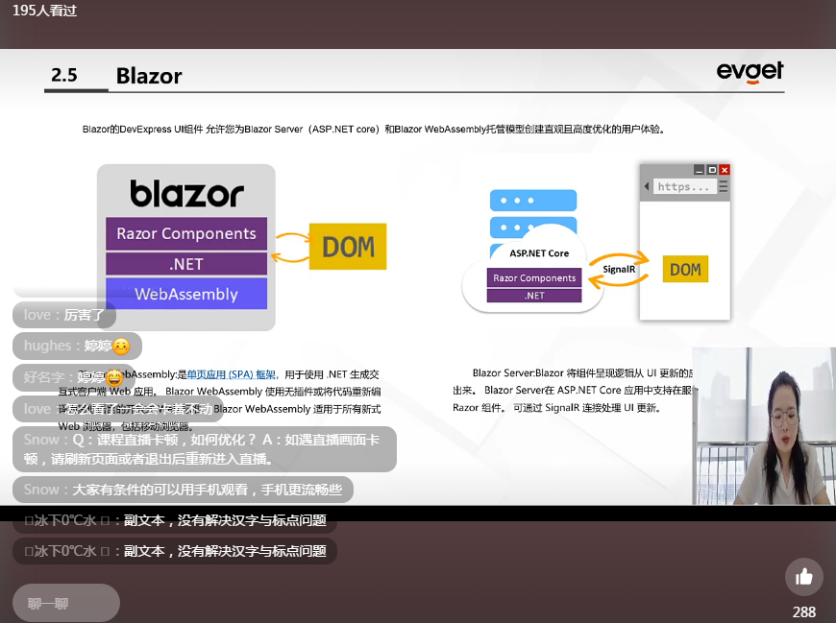Screen dimensions: 836x623
Task: Click the blazor logo in diagram
Action: coord(186,193)
